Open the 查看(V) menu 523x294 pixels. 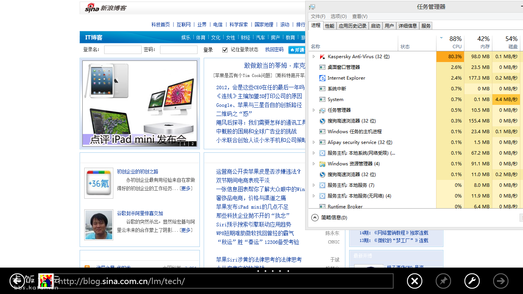point(360,16)
